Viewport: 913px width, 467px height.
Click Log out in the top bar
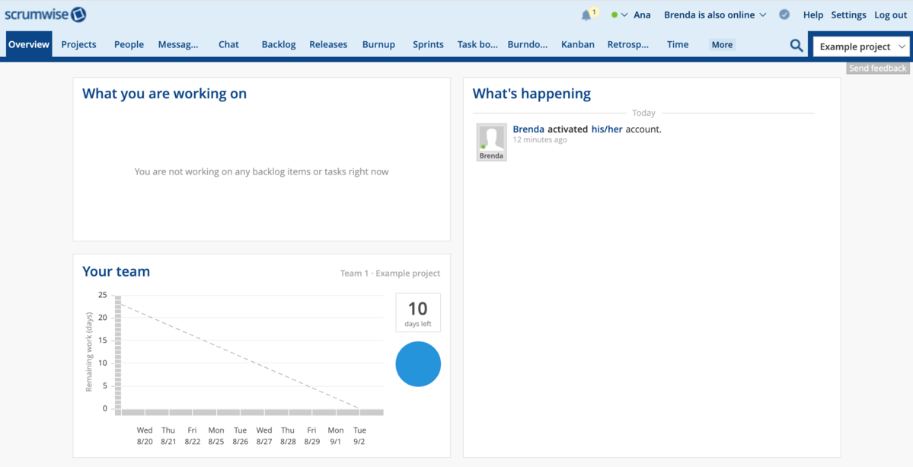[x=890, y=14]
